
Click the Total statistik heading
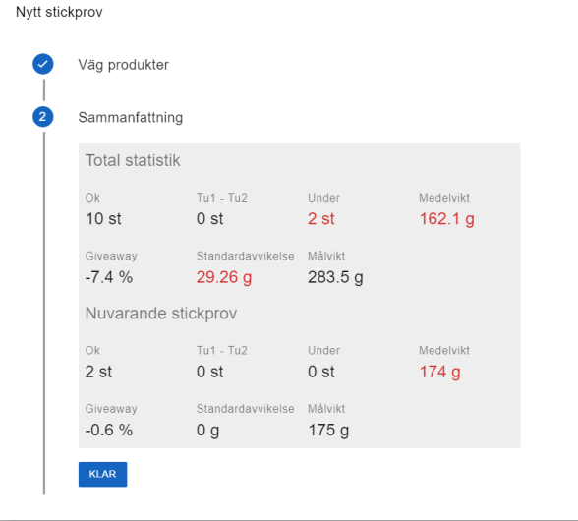pos(133,160)
